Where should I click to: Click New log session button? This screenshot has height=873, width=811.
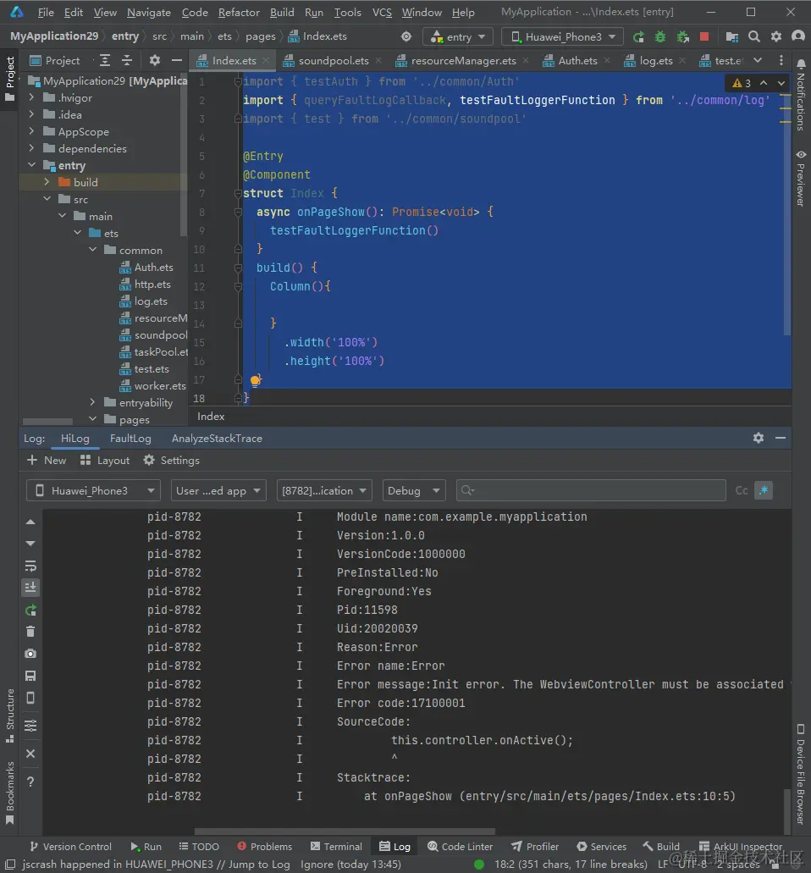[x=47, y=461]
